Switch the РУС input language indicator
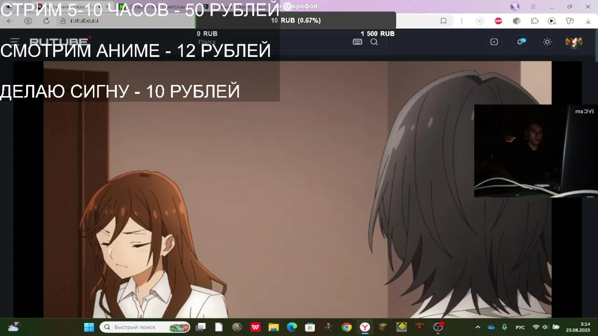Screen dimensions: 598x336 [520, 327]
